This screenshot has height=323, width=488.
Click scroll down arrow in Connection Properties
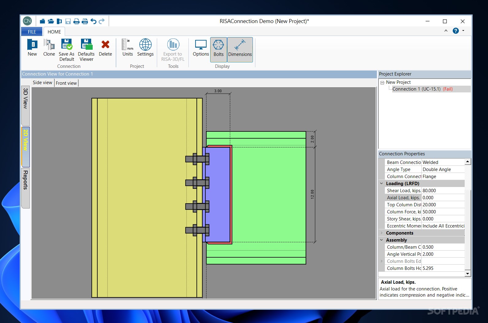467,274
